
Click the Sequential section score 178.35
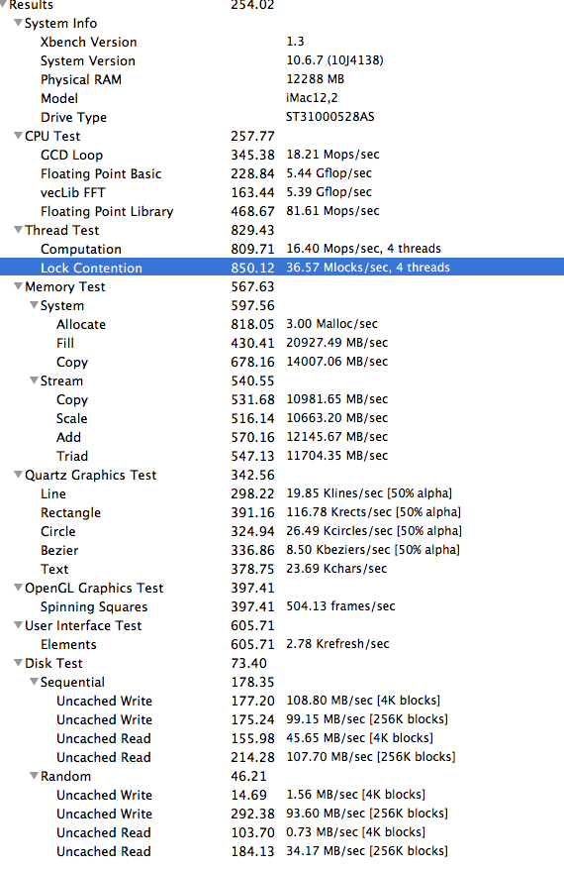tap(252, 683)
